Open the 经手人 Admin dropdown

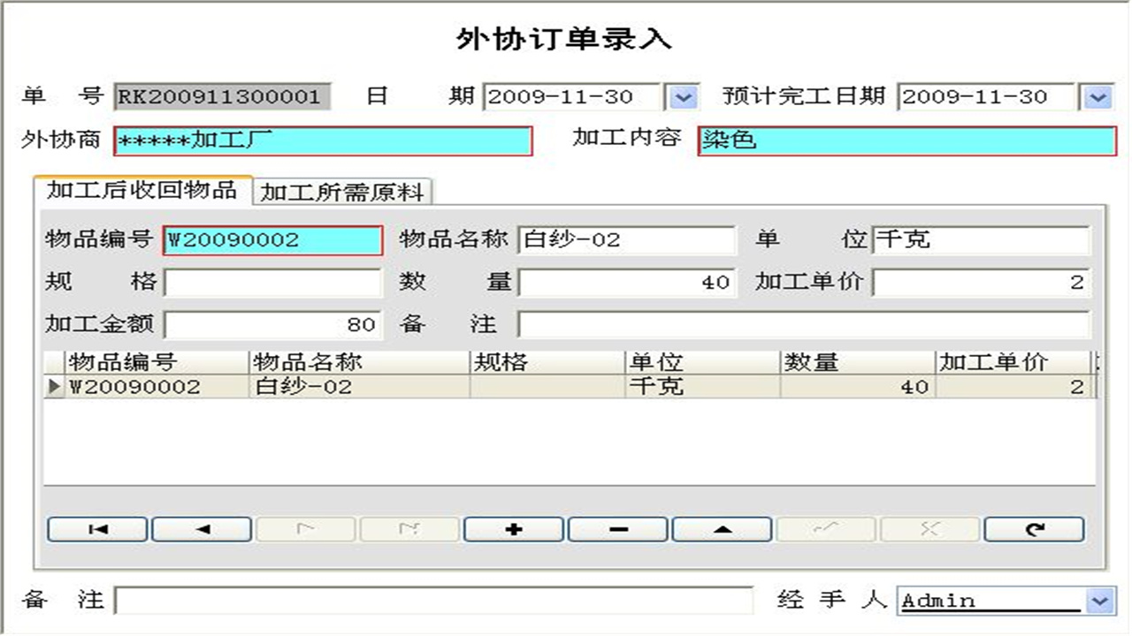pos(1099,601)
